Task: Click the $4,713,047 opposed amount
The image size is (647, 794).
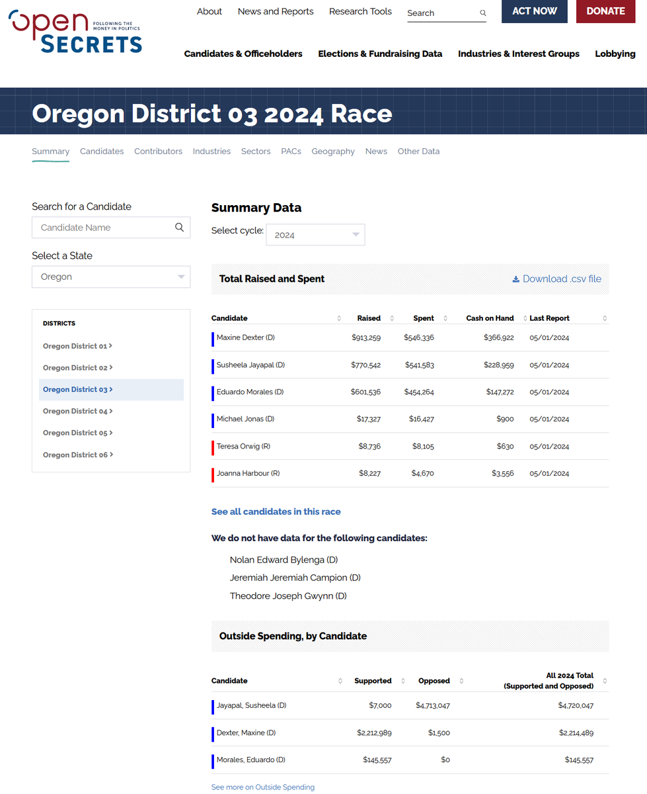Action: click(x=433, y=705)
